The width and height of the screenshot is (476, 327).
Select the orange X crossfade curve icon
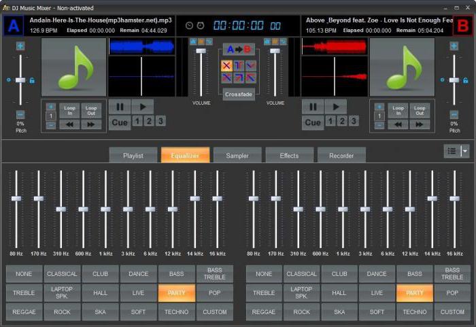226,65
